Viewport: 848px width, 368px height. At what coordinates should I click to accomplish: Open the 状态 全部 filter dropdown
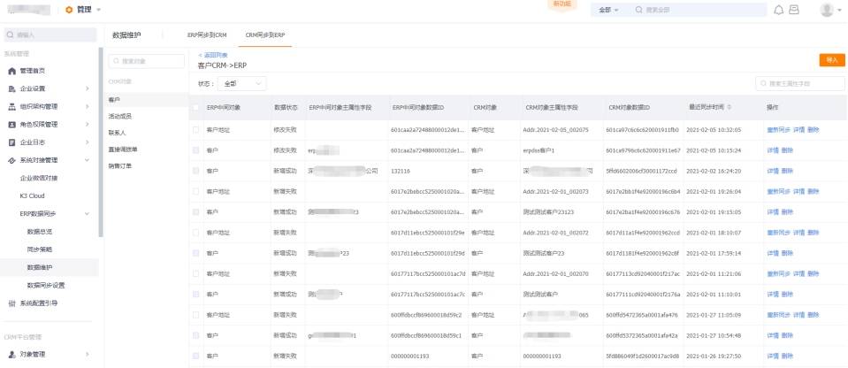pos(241,84)
